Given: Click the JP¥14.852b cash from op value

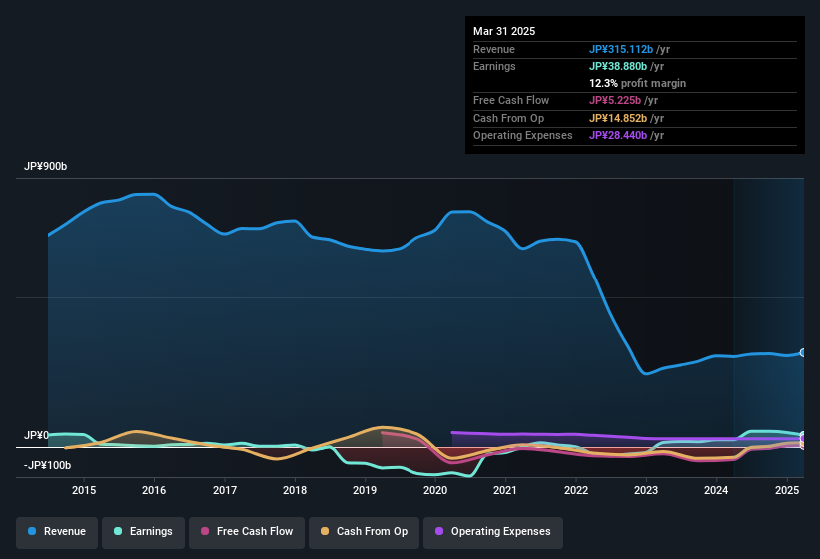Looking at the screenshot, I should 618,118.
